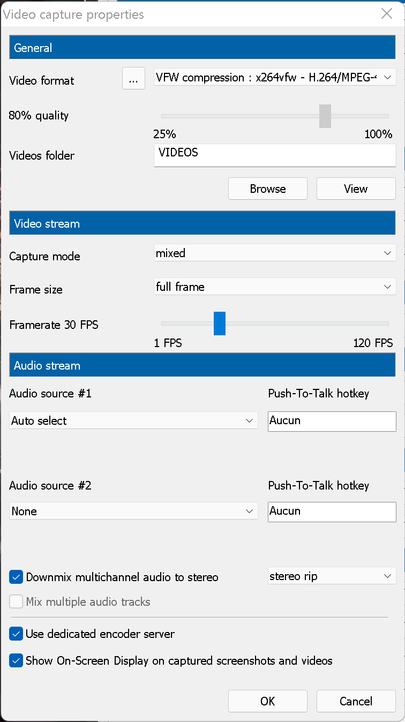
Task: Open Audio source #1 dropdown
Action: click(133, 421)
